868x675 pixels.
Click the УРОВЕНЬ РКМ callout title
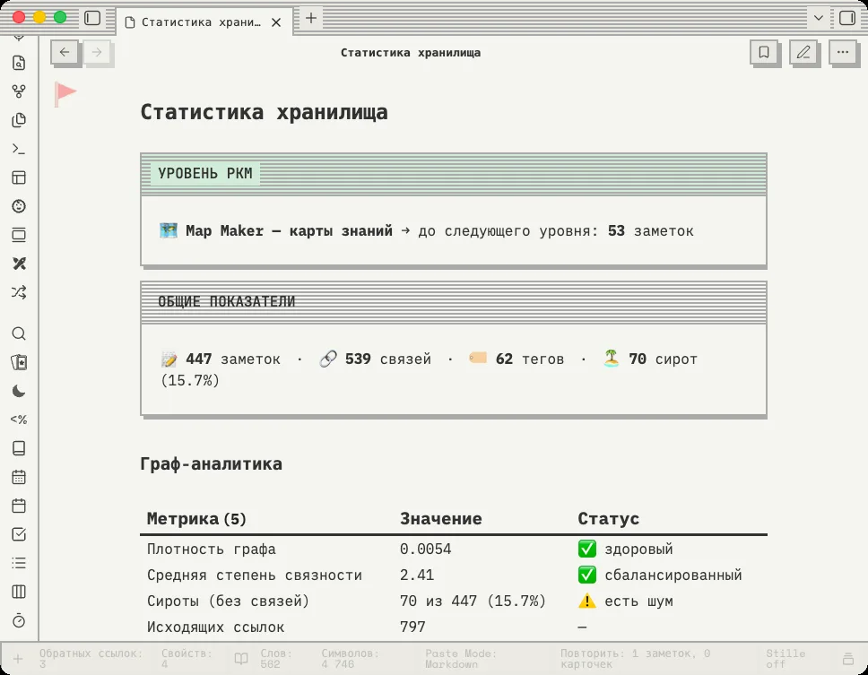click(x=205, y=173)
